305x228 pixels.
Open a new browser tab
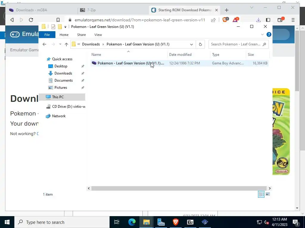point(227,10)
